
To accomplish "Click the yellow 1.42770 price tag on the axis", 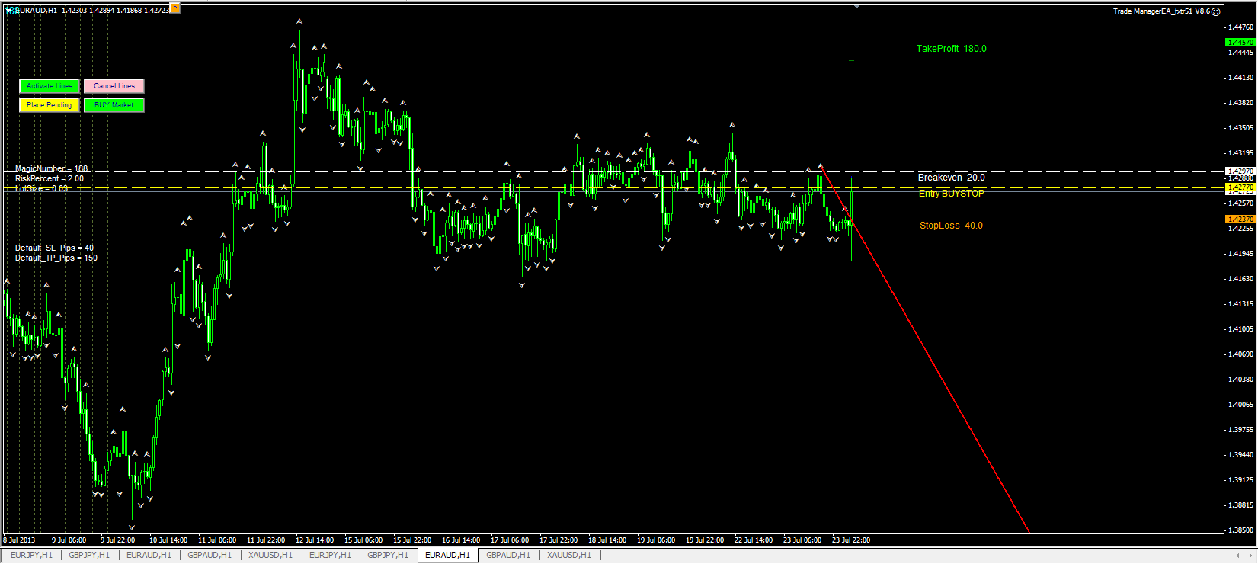I will tap(1240, 187).
